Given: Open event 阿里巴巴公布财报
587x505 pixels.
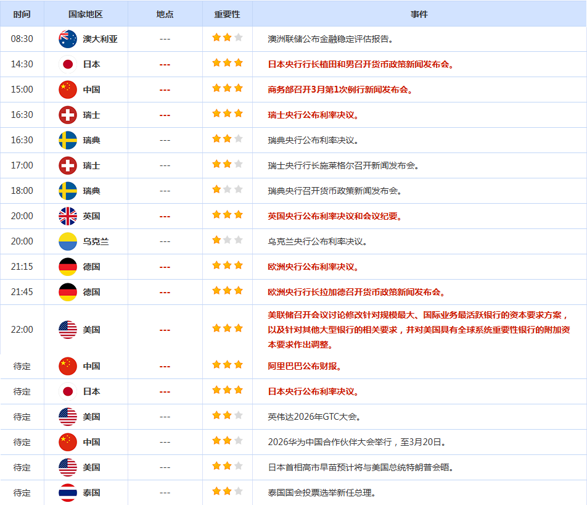Looking at the screenshot, I should click(x=305, y=366).
